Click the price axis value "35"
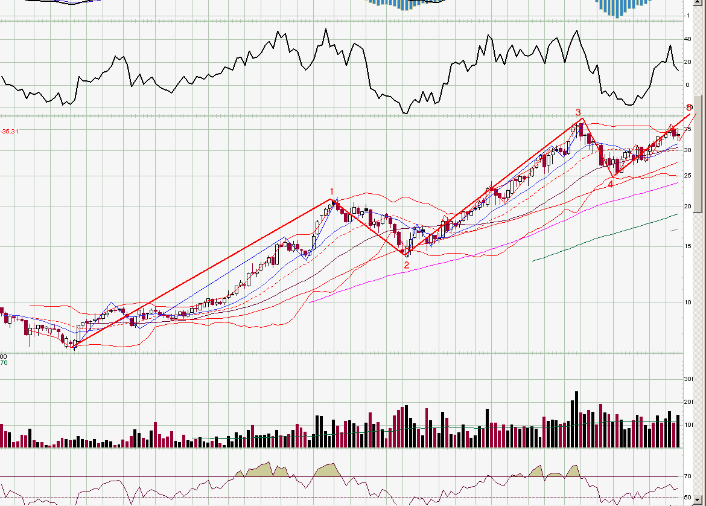 point(687,129)
